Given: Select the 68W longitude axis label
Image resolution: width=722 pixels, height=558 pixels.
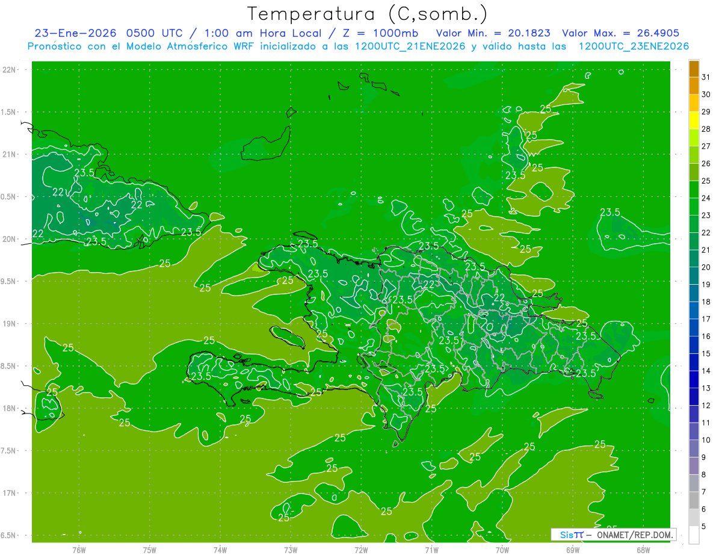Looking at the screenshot, I should tap(643, 550).
